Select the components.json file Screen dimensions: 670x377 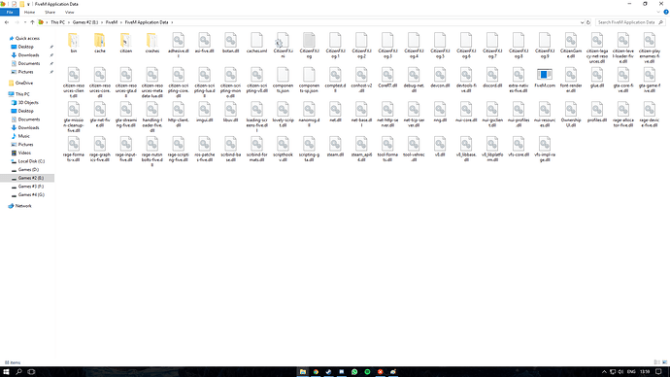[283, 81]
